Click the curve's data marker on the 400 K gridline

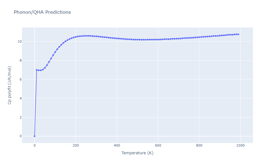[117, 38]
